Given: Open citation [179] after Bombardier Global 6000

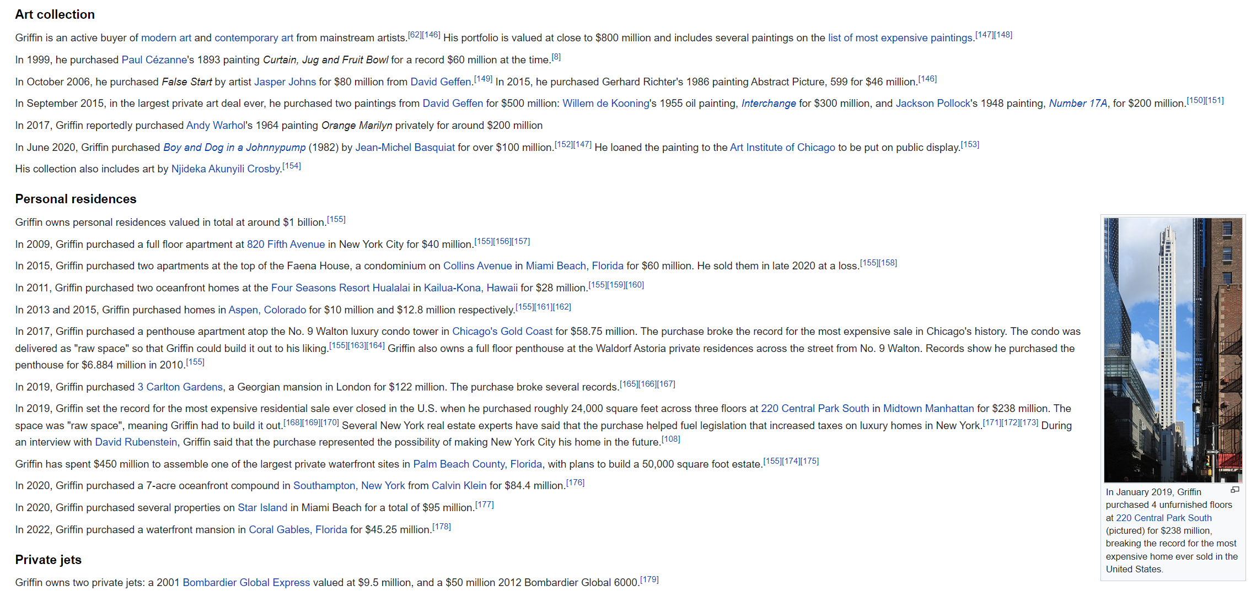Looking at the screenshot, I should (x=649, y=580).
